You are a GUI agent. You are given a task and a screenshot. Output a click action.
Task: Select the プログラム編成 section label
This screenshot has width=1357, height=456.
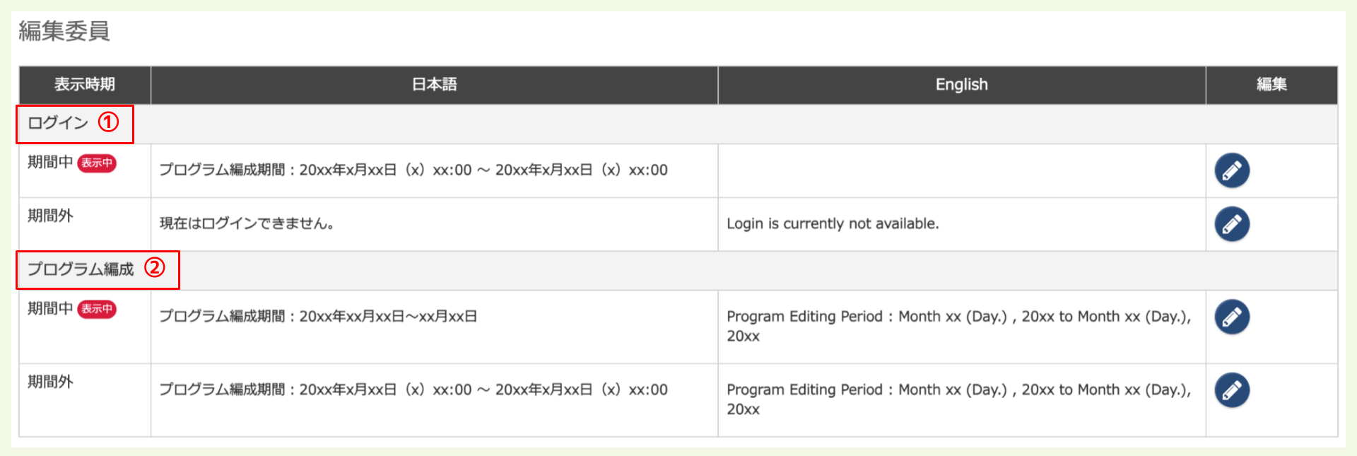[x=81, y=269]
